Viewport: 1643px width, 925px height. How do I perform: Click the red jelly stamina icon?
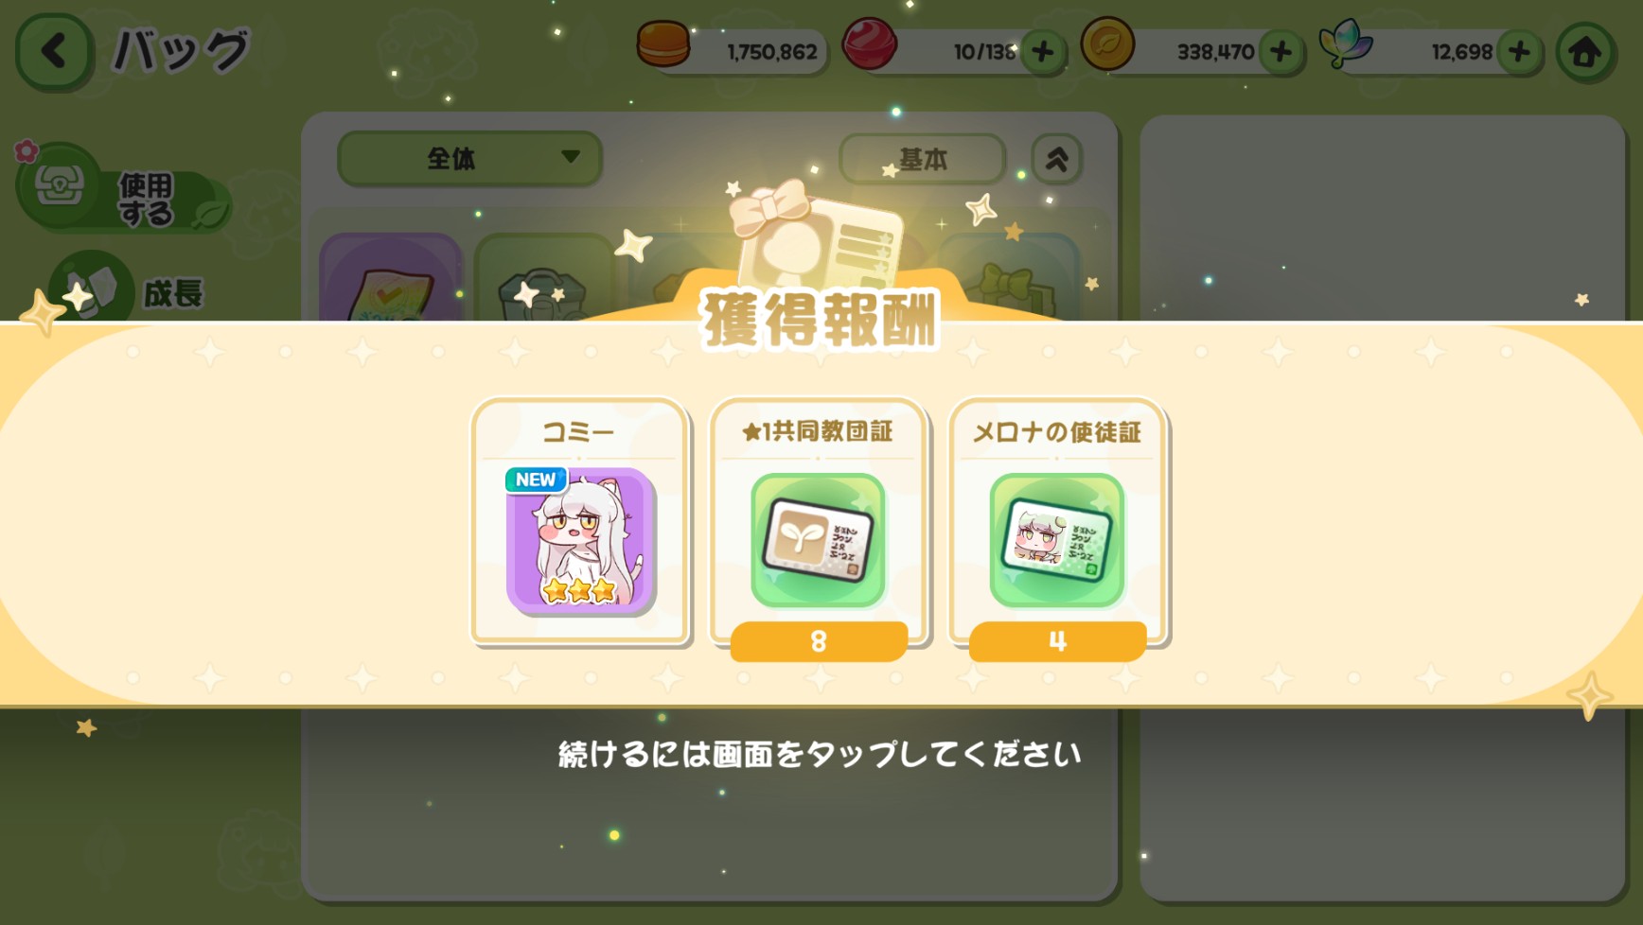point(869,44)
